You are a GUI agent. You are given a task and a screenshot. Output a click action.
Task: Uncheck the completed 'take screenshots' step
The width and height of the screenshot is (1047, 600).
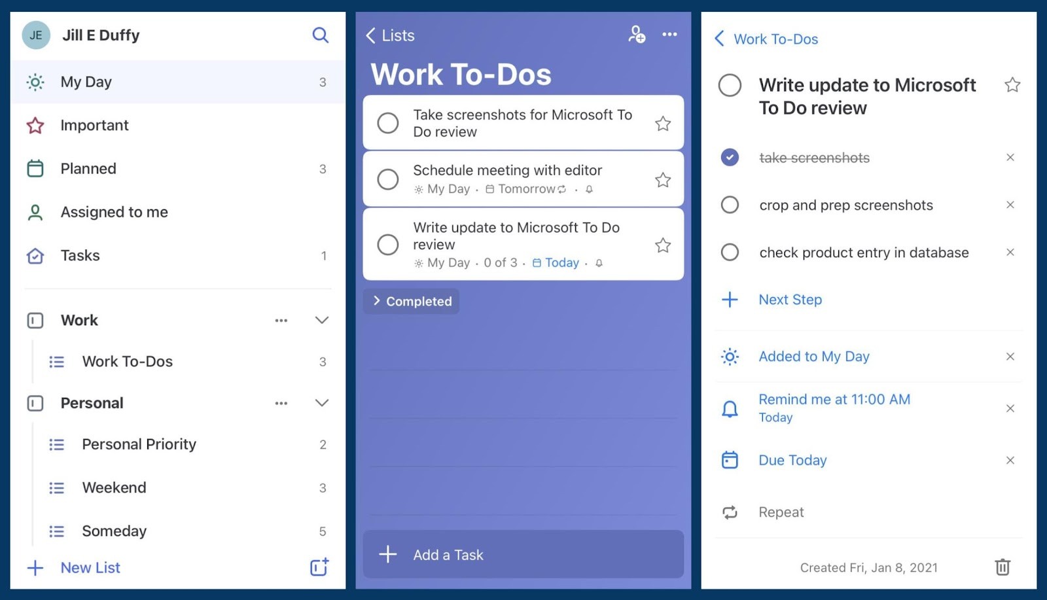click(730, 157)
